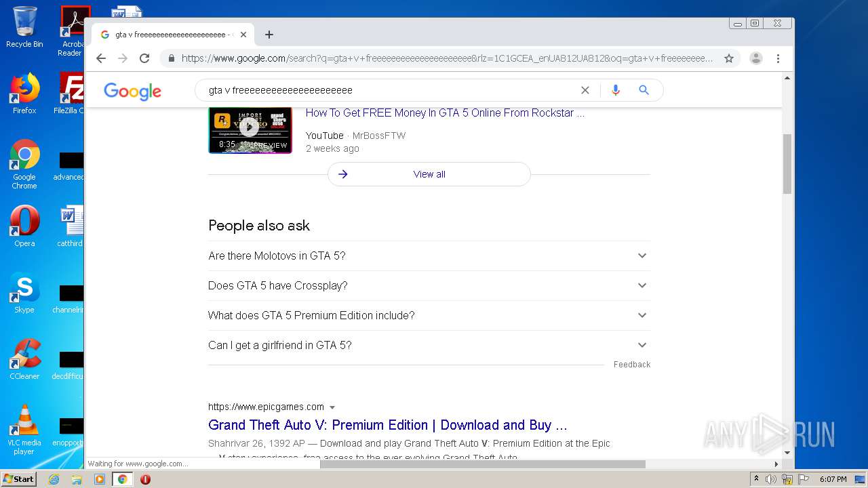Expand 'Are there Molotovs in GTA 5?'
868x488 pixels.
[x=429, y=256]
